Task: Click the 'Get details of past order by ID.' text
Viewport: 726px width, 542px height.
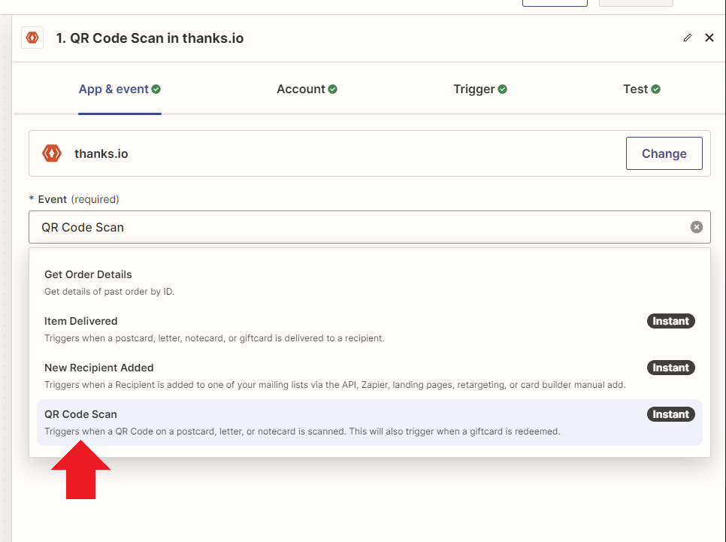Action: (109, 292)
